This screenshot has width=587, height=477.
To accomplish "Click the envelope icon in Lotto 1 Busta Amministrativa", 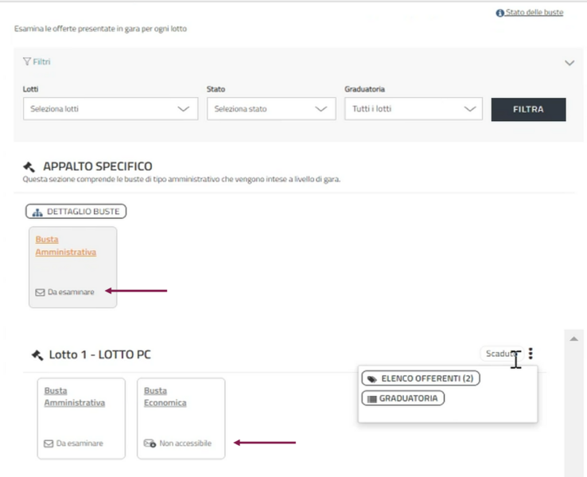I will click(49, 444).
